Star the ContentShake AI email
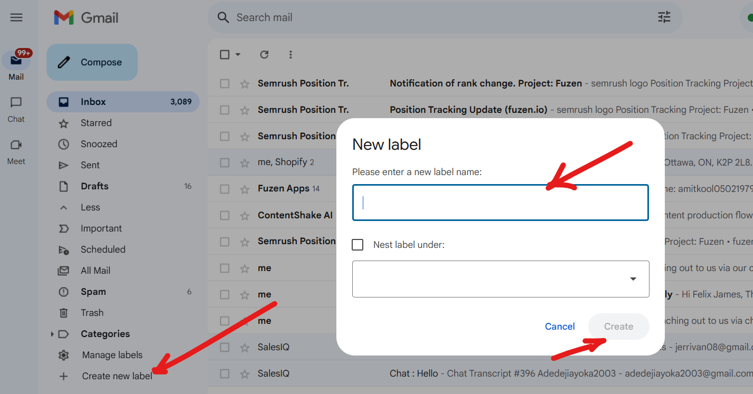 point(244,215)
